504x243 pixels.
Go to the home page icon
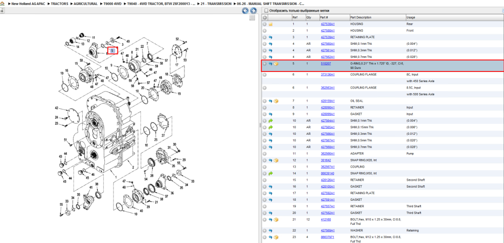2,4
